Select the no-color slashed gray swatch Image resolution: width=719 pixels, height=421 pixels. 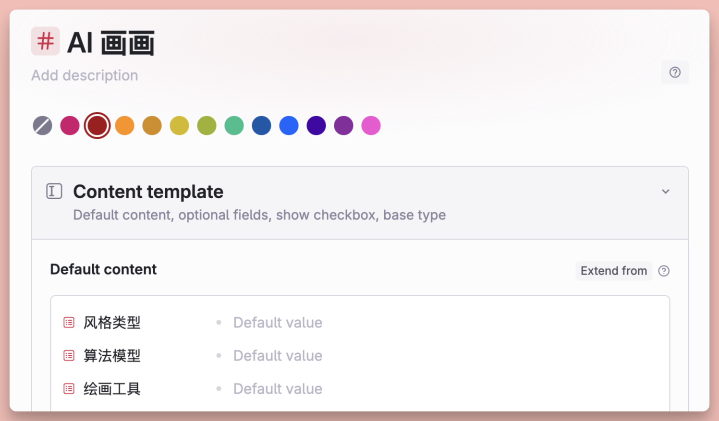43,126
